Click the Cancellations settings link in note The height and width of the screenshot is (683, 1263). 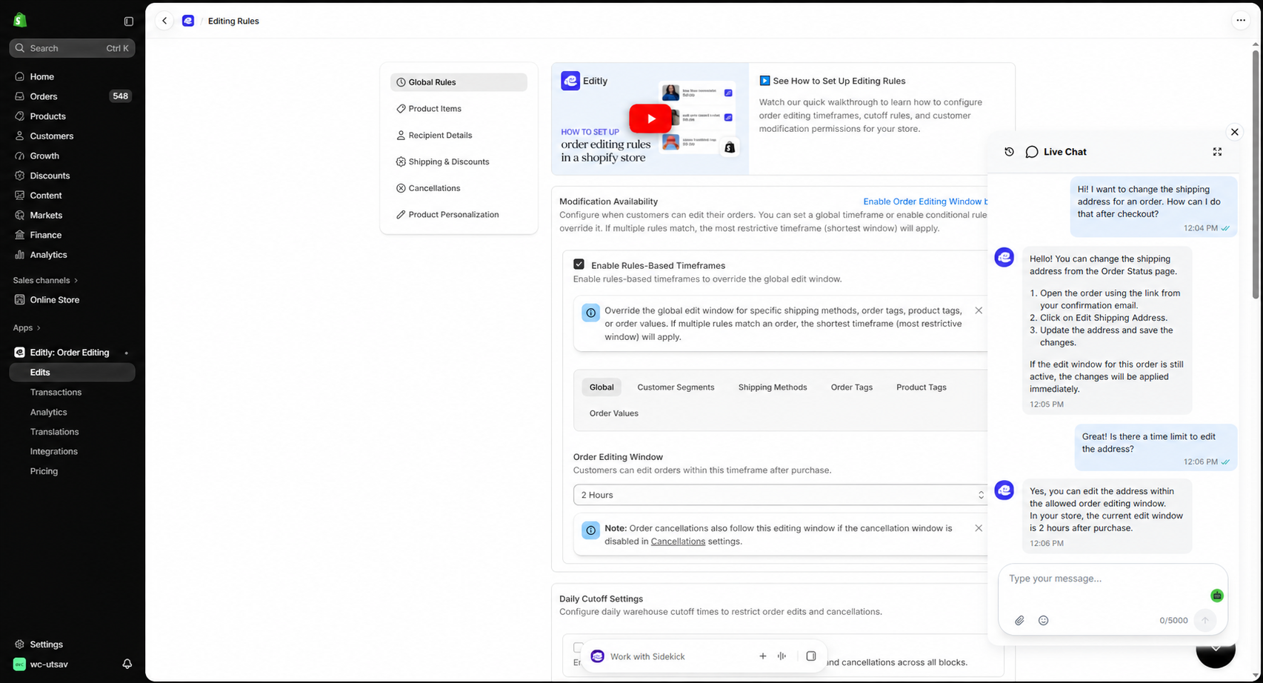click(678, 542)
